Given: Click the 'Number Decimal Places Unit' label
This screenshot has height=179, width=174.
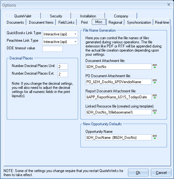Looking at the screenshot, I should coord(33,66).
